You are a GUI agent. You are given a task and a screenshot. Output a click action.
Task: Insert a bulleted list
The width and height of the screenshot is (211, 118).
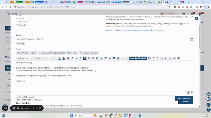101,58
